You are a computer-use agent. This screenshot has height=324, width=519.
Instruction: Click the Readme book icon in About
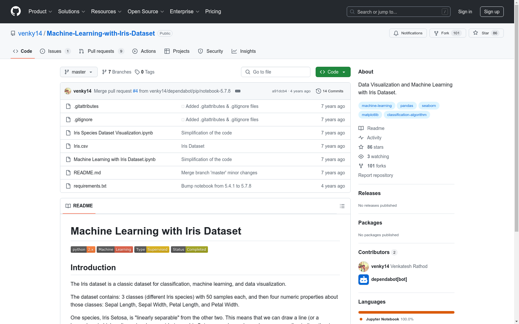[361, 128]
